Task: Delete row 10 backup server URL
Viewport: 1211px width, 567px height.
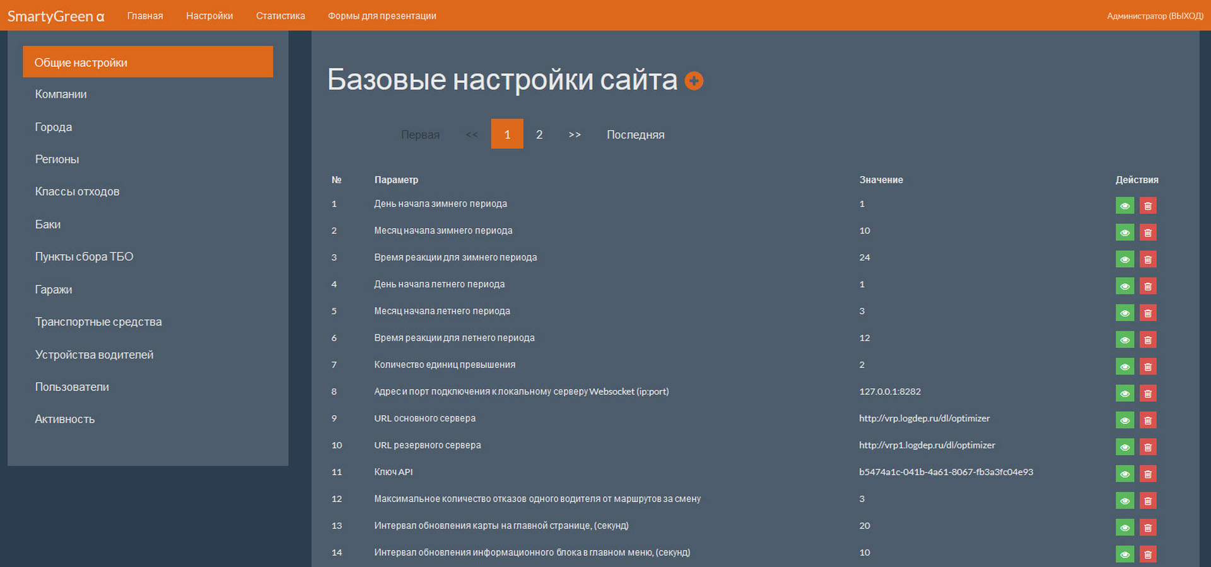Action: point(1148,447)
